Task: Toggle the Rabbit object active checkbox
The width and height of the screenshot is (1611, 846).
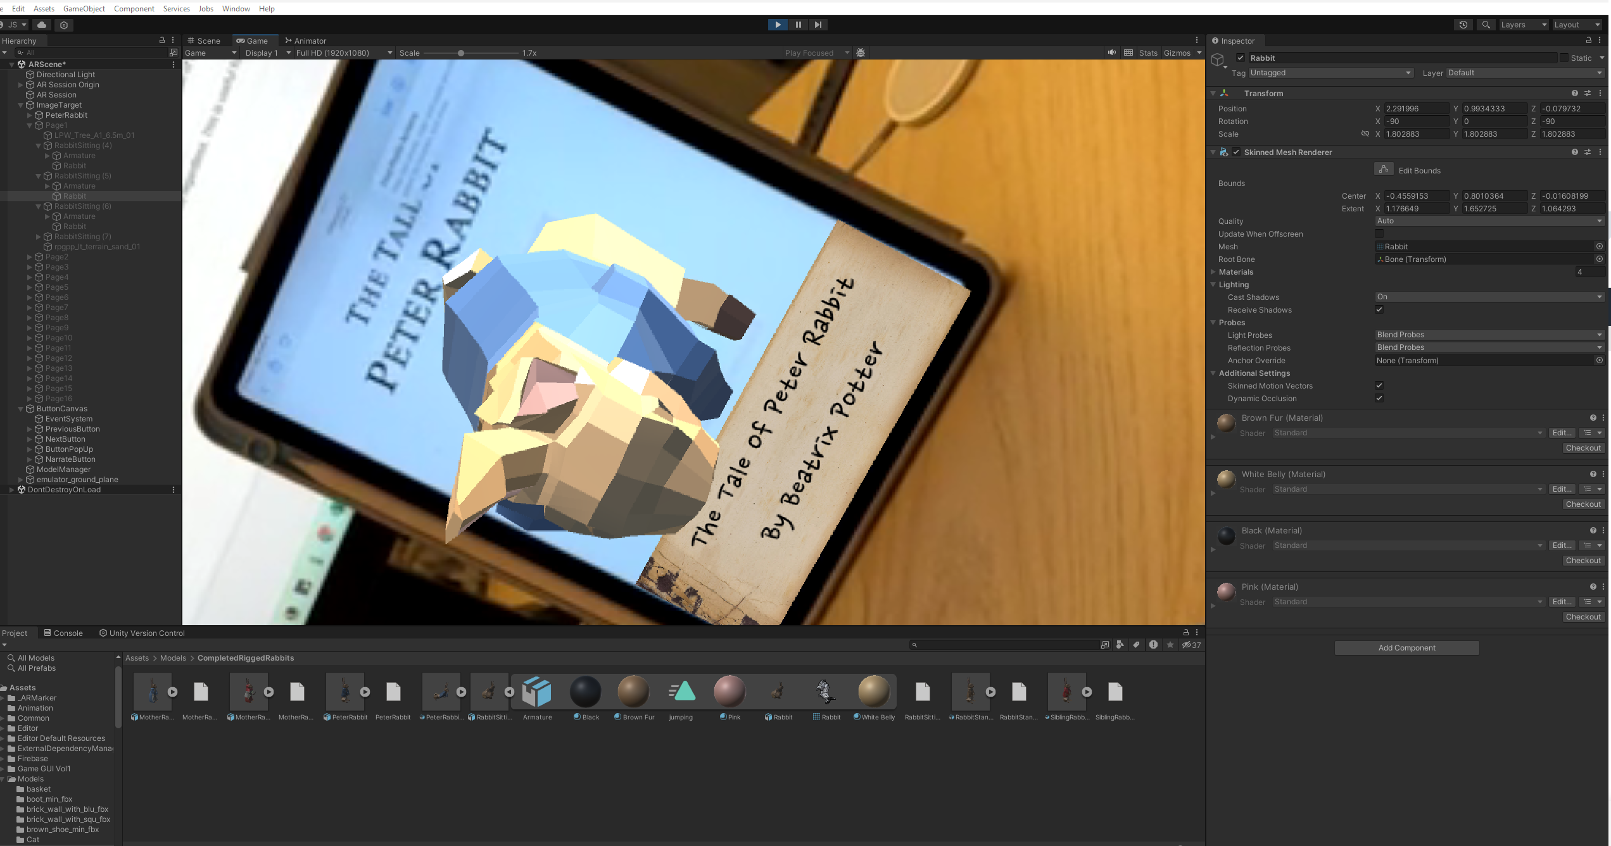Action: pos(1241,58)
